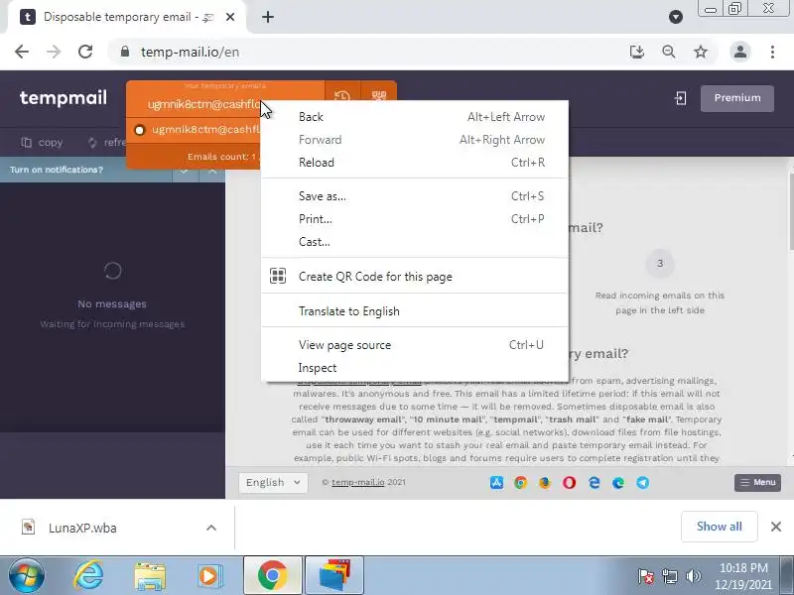
Task: Click Show all downloads button
Action: point(719,527)
